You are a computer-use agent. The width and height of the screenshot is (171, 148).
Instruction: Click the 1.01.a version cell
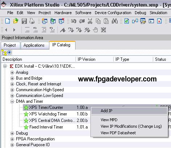tap(82, 127)
